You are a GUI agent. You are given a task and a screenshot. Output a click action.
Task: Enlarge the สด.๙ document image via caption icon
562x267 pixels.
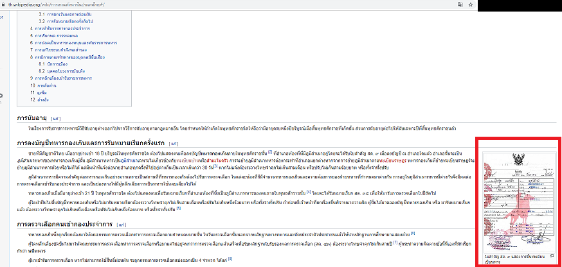coord(552,256)
